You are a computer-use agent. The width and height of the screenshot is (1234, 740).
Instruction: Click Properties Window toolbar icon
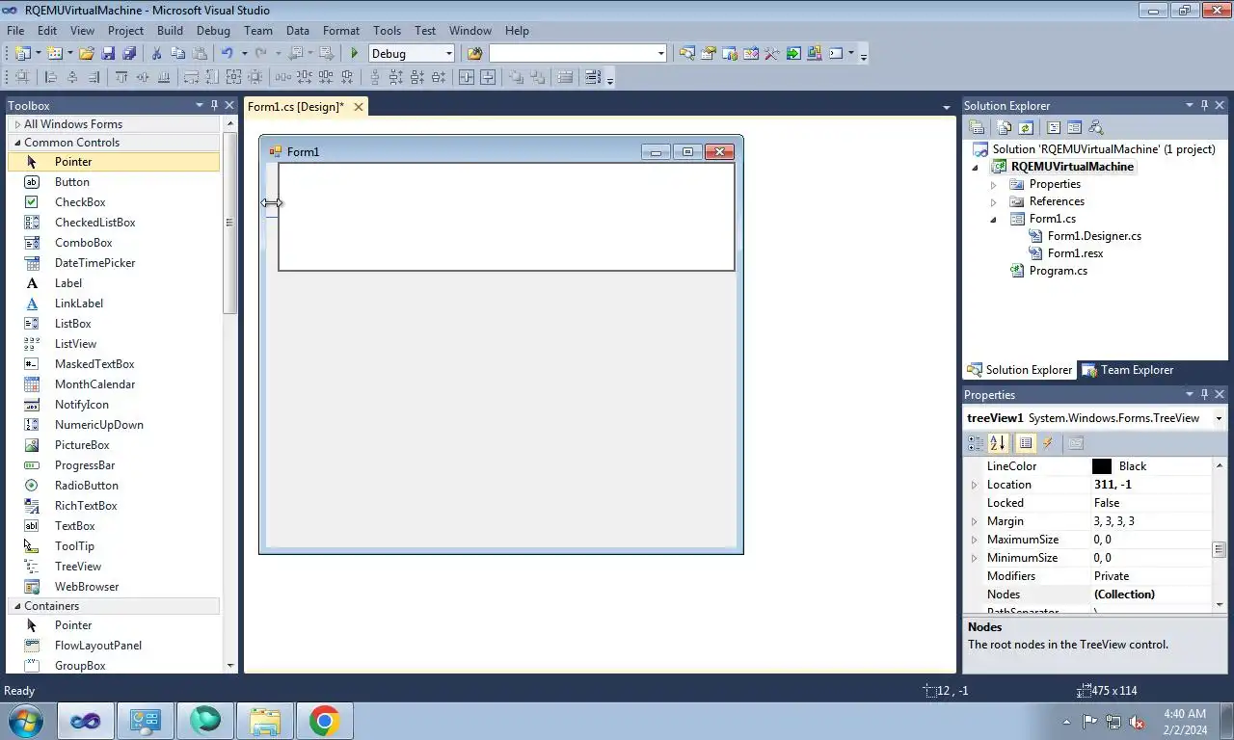(709, 54)
